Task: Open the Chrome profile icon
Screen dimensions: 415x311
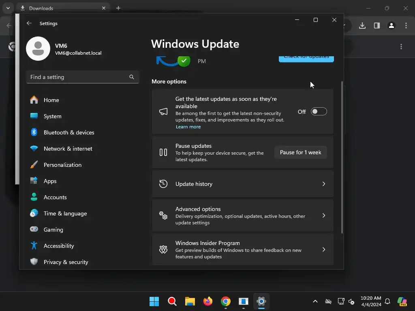Action: pos(391,26)
